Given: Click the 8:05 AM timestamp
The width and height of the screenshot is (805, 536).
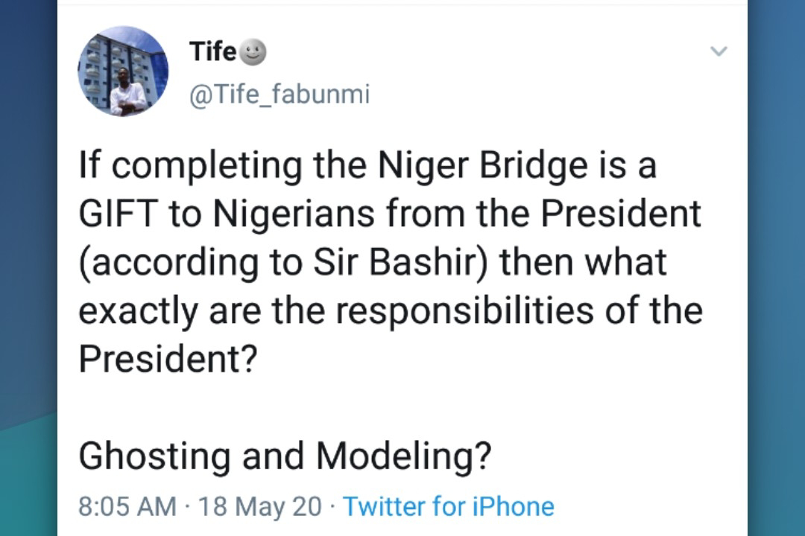Looking at the screenshot, I should pyautogui.click(x=127, y=506).
